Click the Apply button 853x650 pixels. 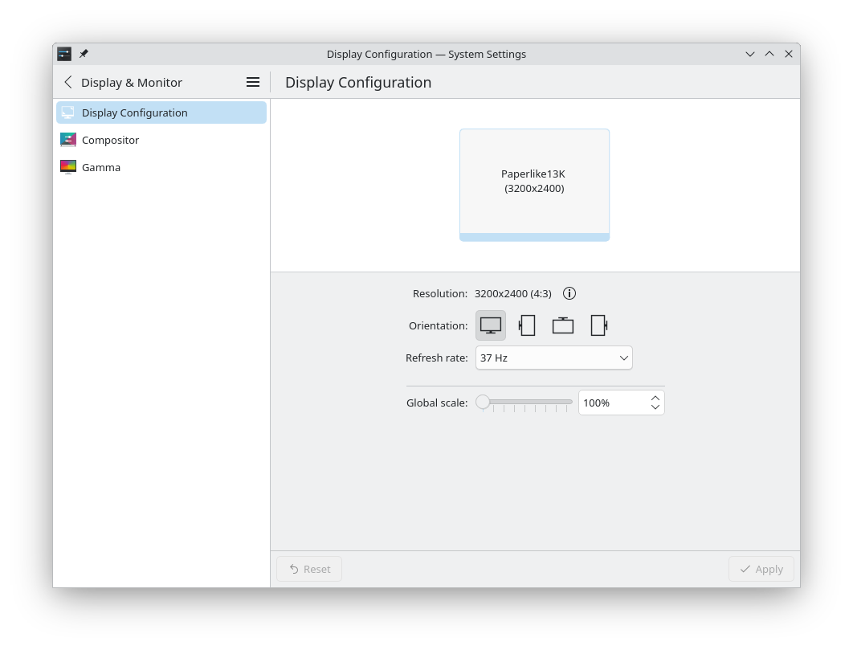point(761,569)
